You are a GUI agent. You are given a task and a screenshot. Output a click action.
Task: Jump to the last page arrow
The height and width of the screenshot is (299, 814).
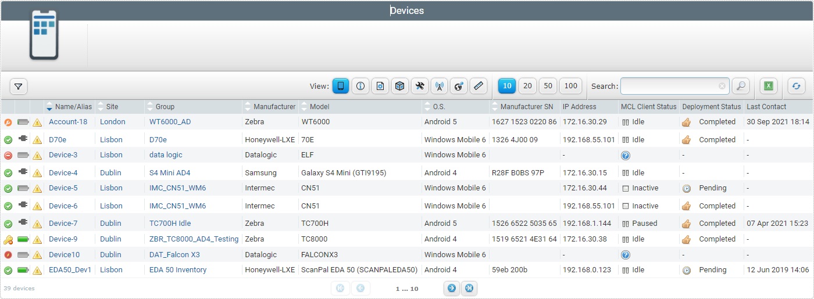coord(469,288)
